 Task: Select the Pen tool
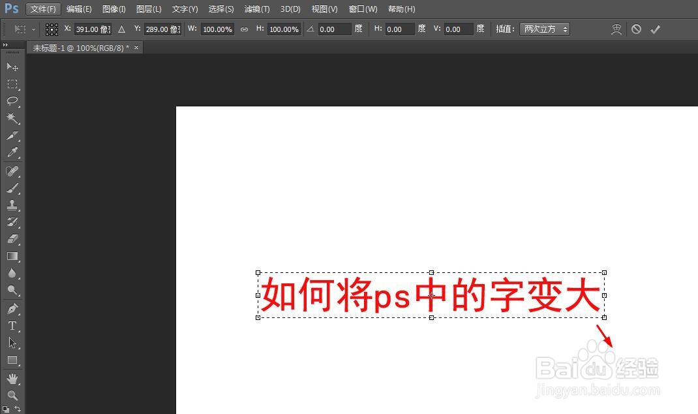pos(12,308)
